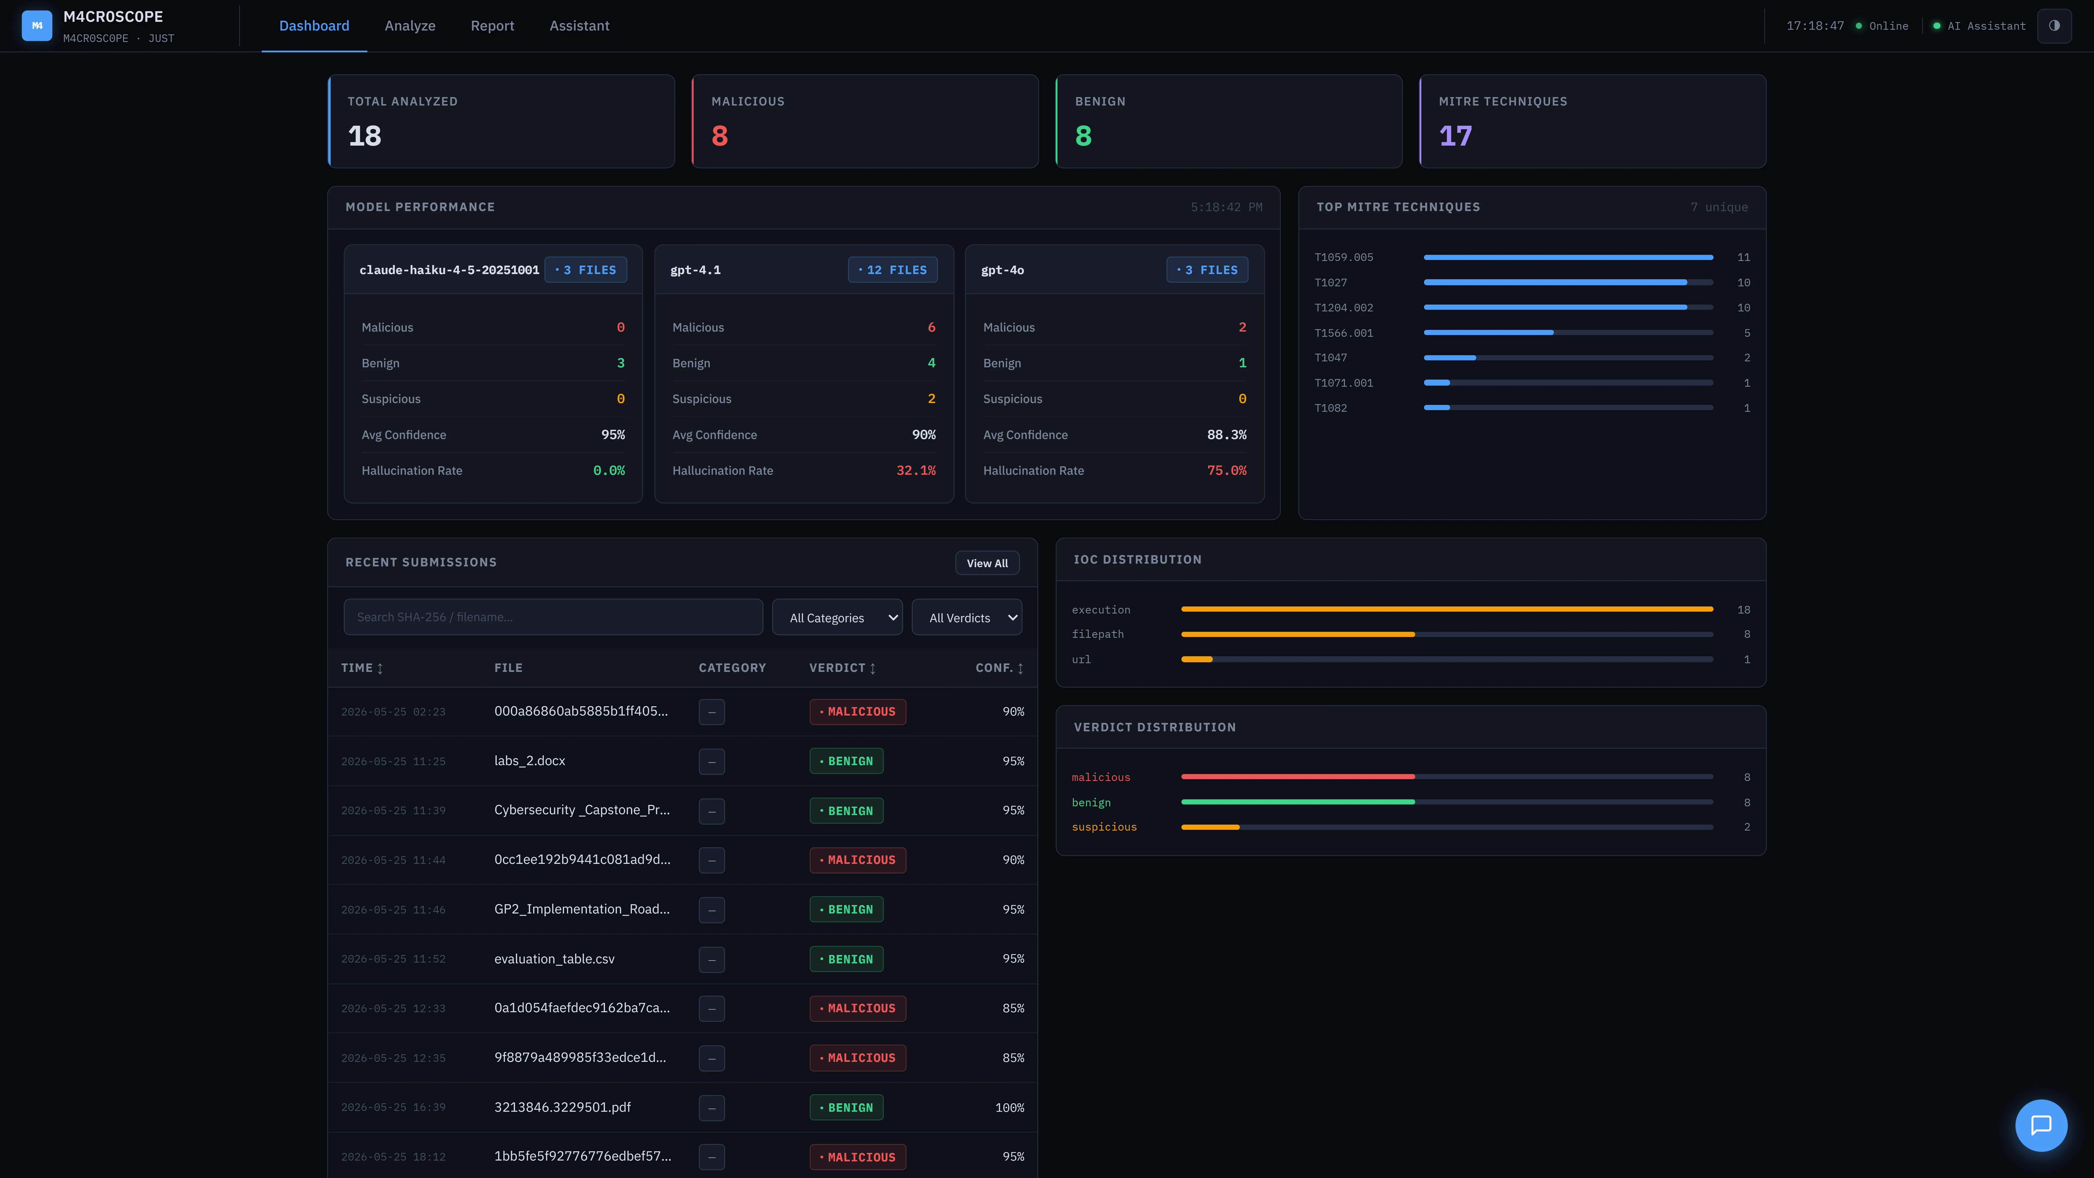
Task: Open the floating chat assistant button
Action: pos(2041,1125)
